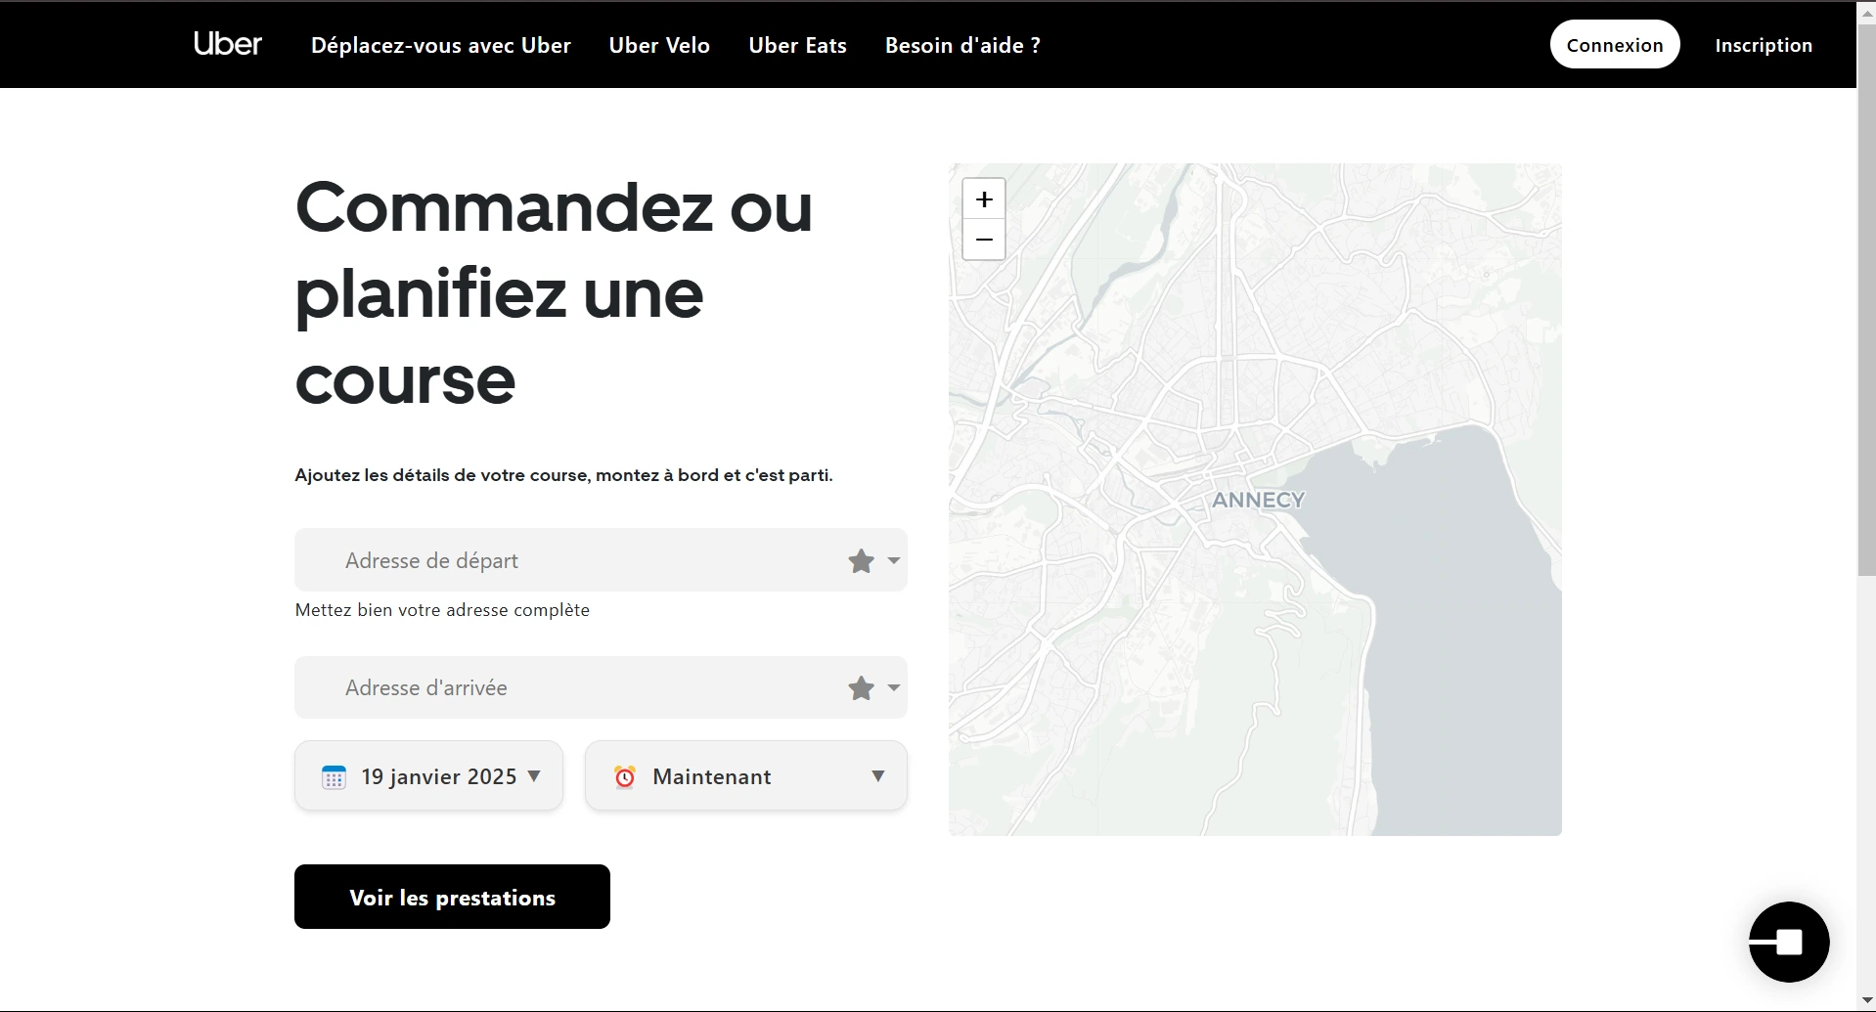The width and height of the screenshot is (1876, 1012).
Task: Open the Besoin d'aide section
Action: 961,45
